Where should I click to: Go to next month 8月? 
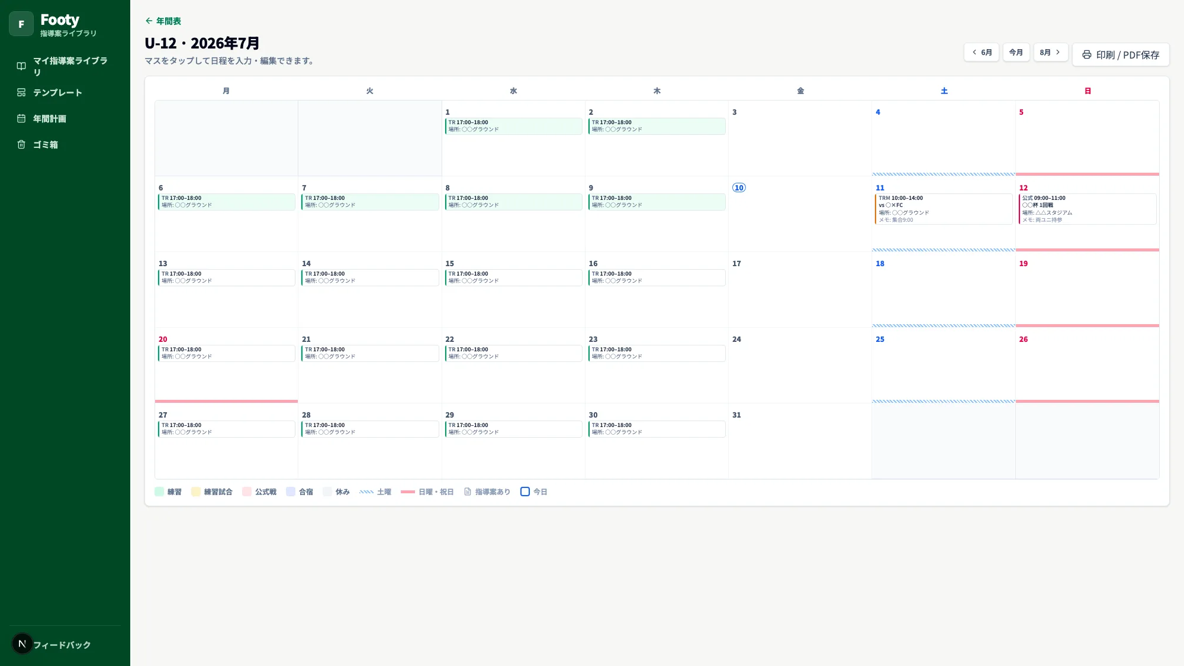coord(1051,52)
